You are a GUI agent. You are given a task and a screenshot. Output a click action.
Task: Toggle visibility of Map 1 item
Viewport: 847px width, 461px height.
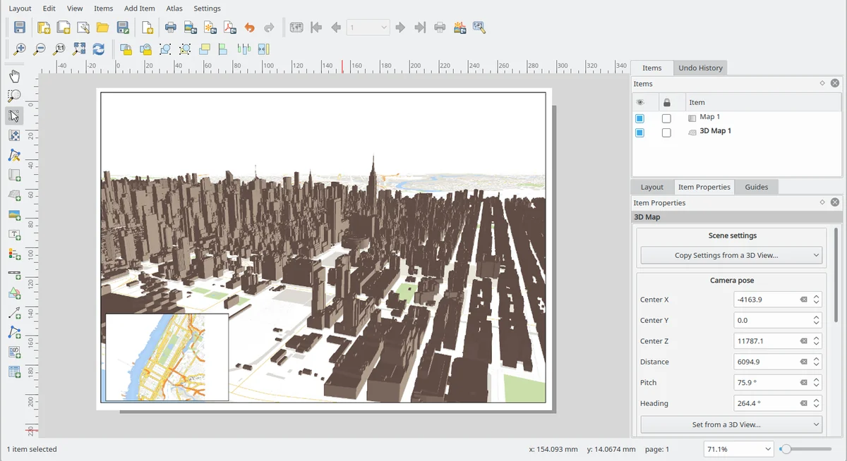[639, 118]
